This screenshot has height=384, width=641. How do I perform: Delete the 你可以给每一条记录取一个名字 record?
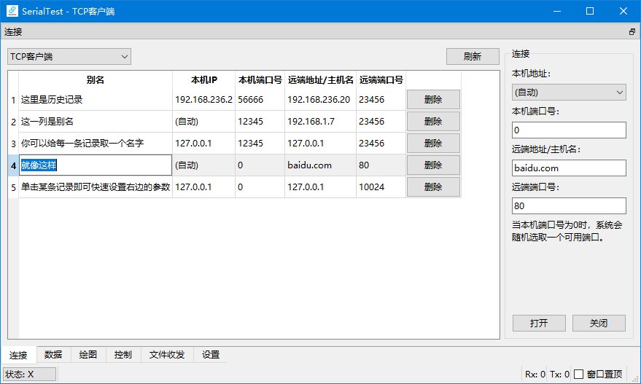pos(433,144)
